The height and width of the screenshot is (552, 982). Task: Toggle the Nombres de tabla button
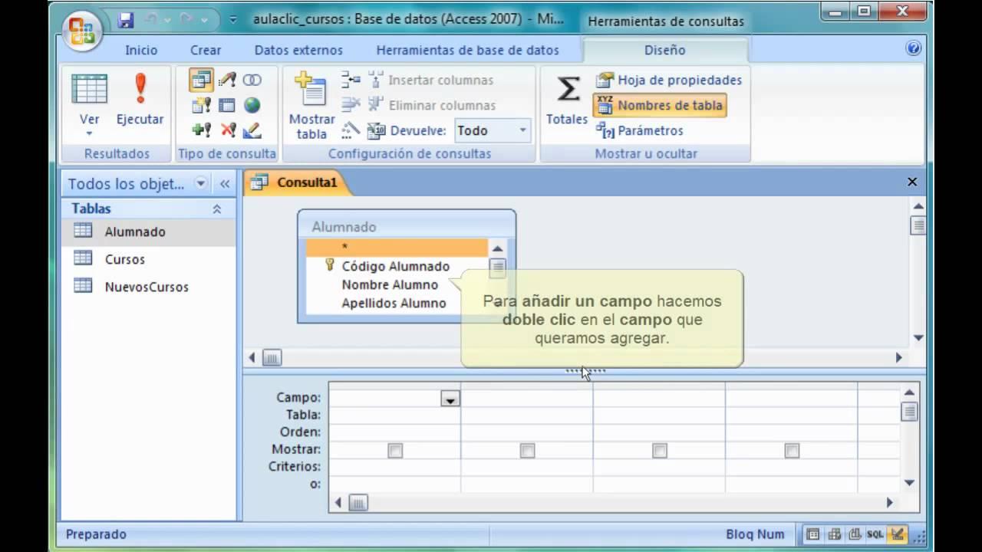(x=660, y=105)
